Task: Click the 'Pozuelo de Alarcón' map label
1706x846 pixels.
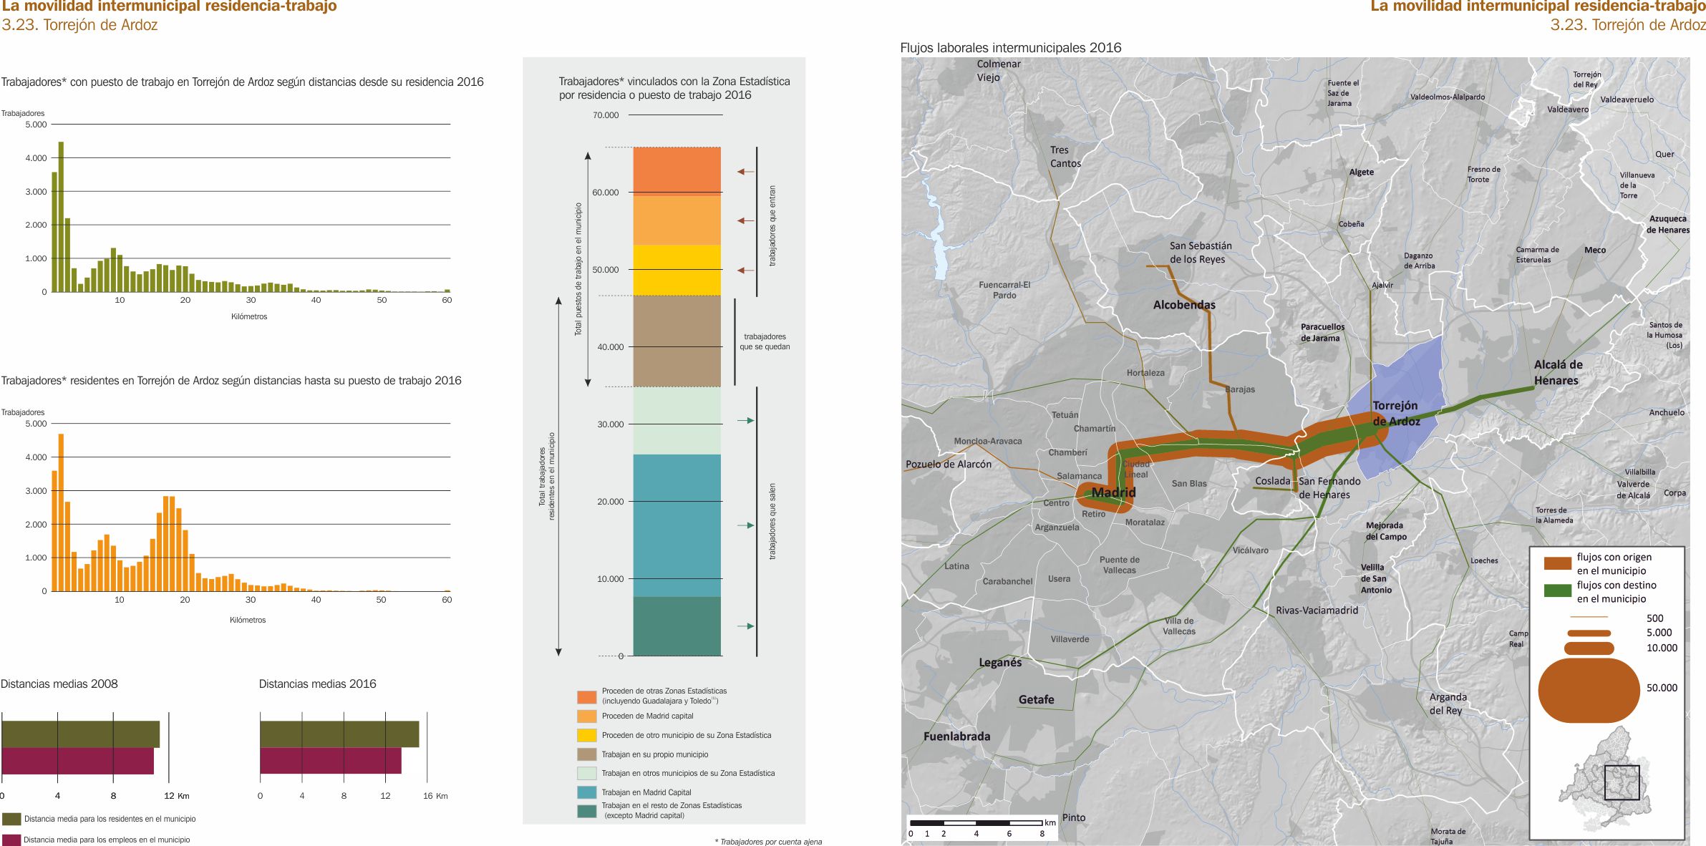Action: click(x=949, y=464)
